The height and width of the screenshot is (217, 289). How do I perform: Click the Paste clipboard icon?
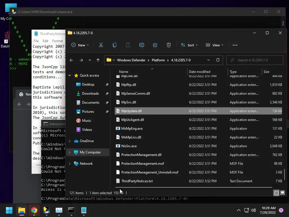(128, 45)
